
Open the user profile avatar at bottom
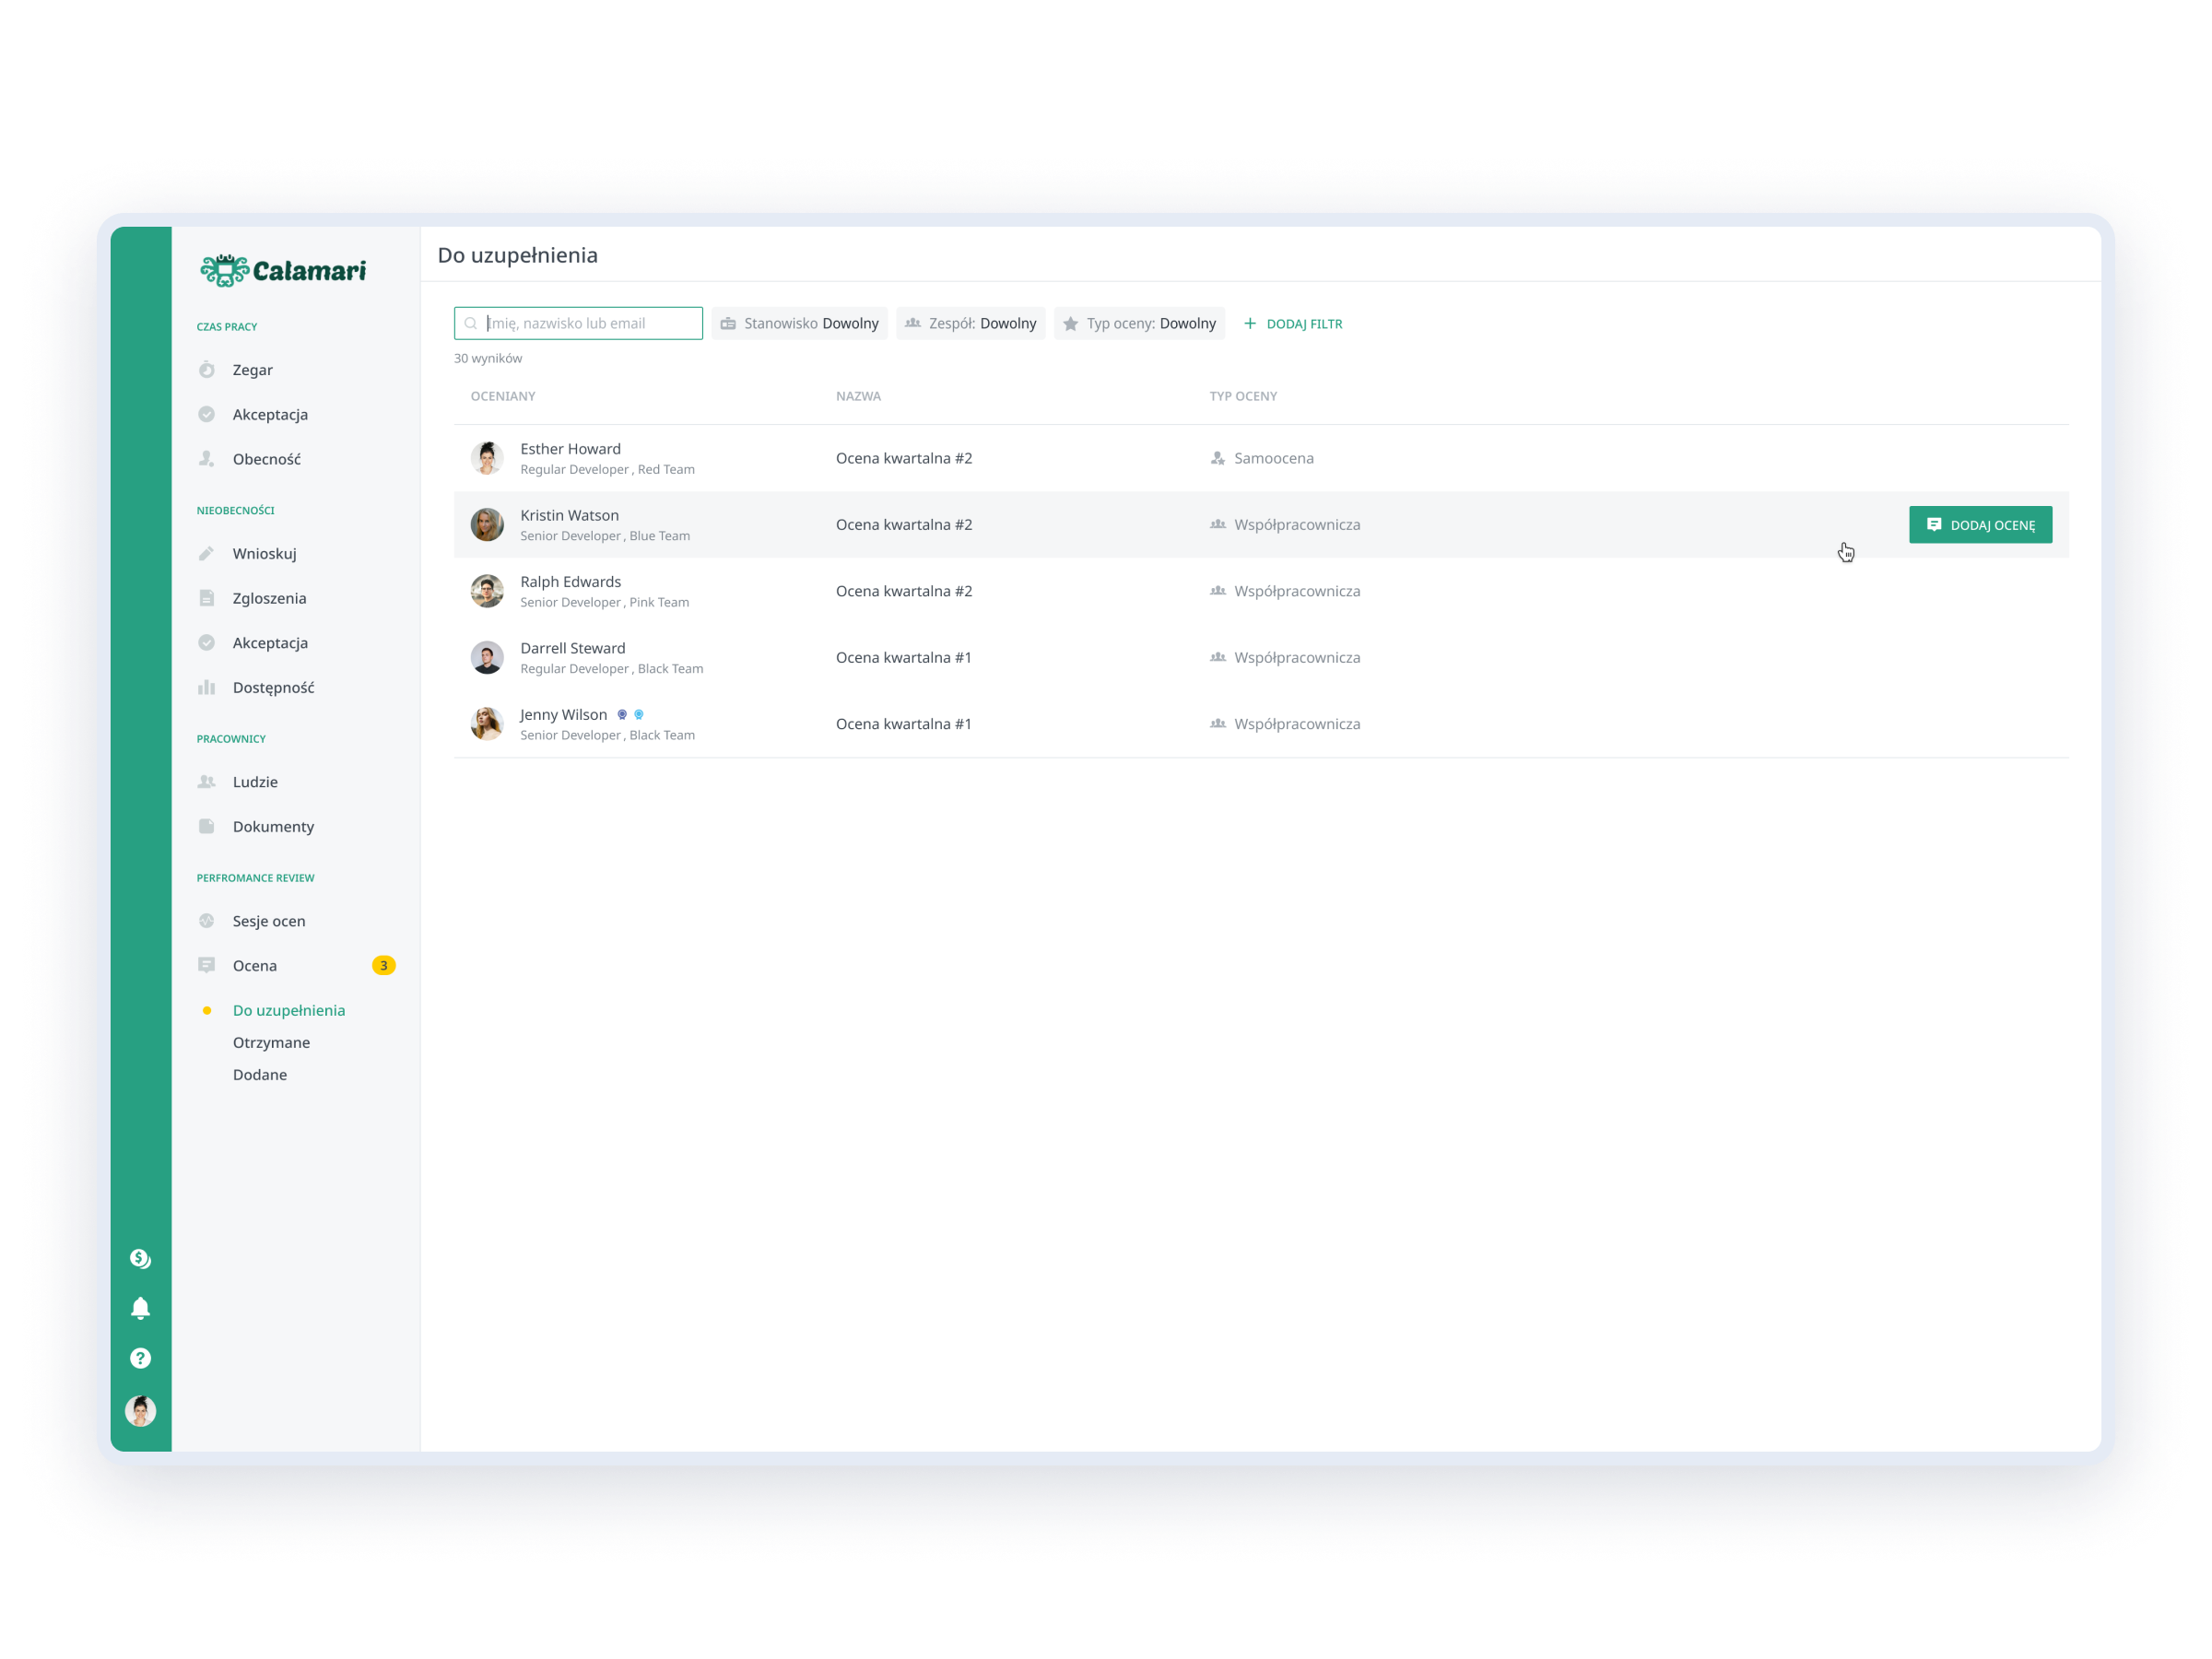click(x=140, y=1411)
